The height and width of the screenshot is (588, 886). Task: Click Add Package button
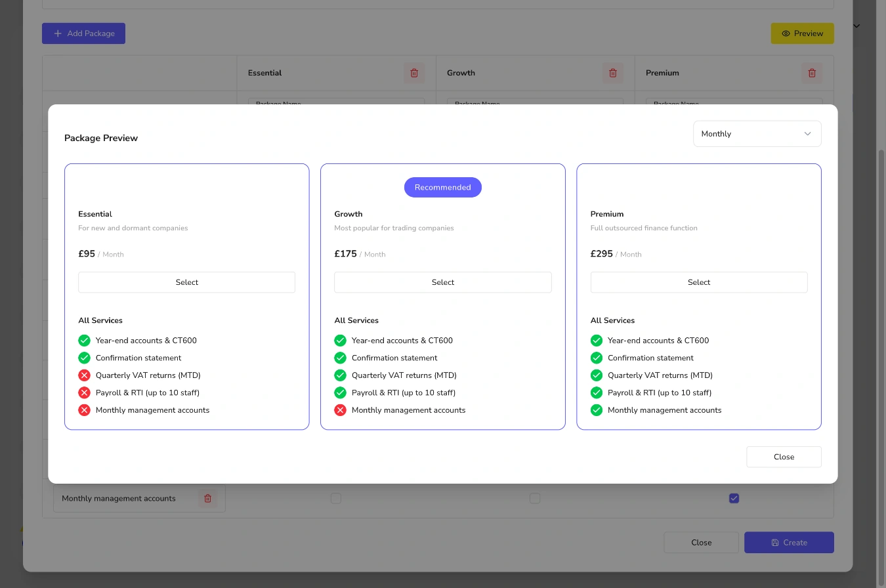(83, 33)
